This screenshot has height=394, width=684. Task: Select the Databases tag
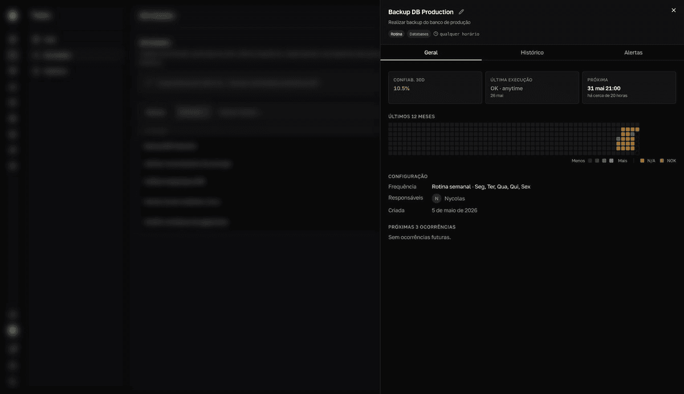[419, 34]
